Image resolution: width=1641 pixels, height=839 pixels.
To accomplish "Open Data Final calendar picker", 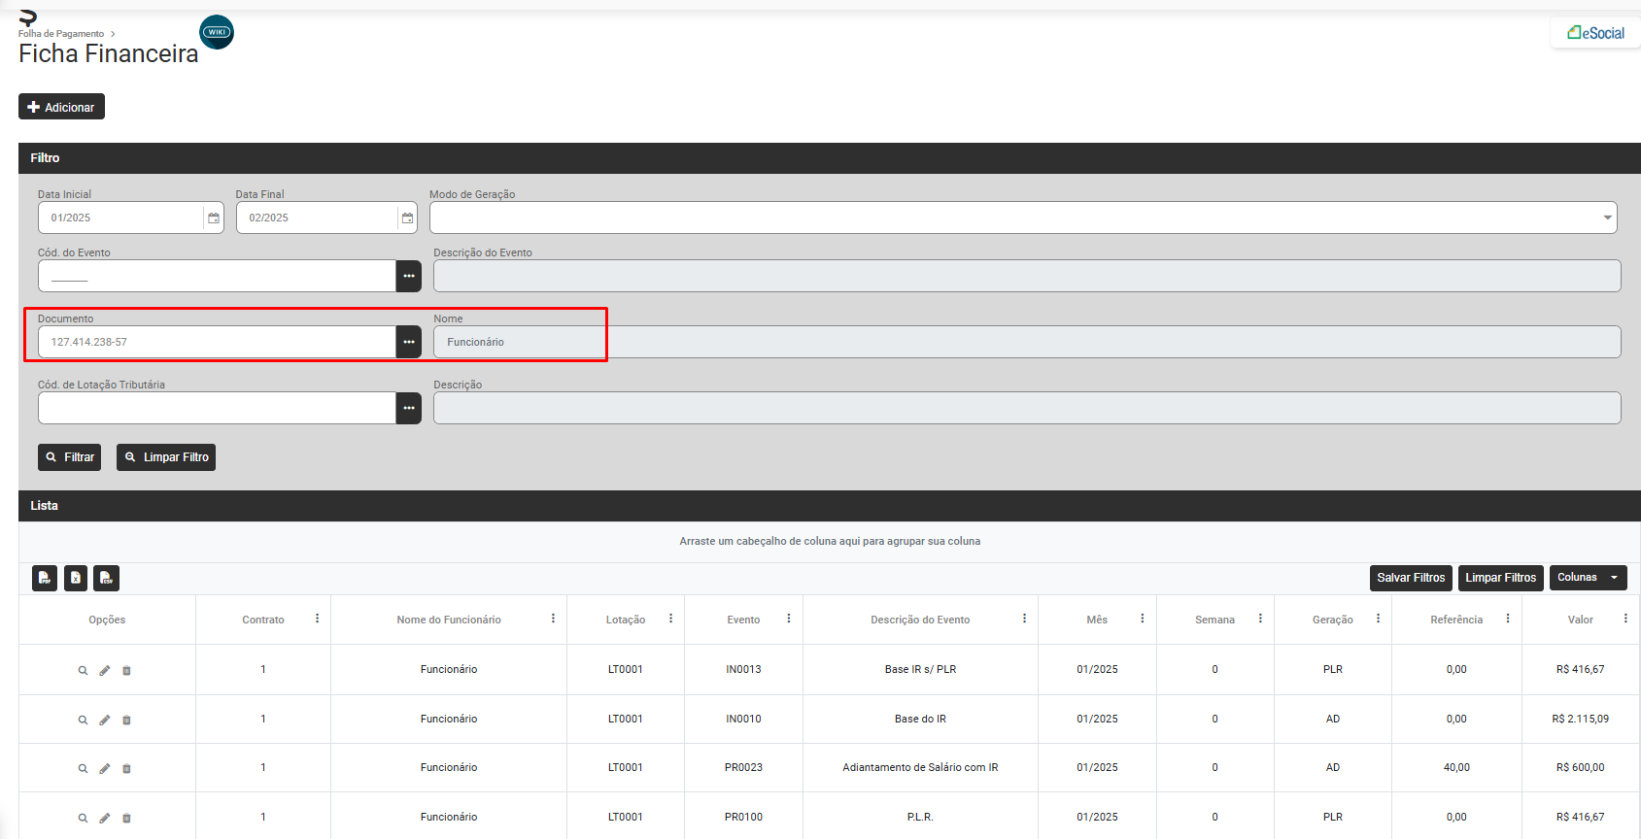I will (408, 218).
